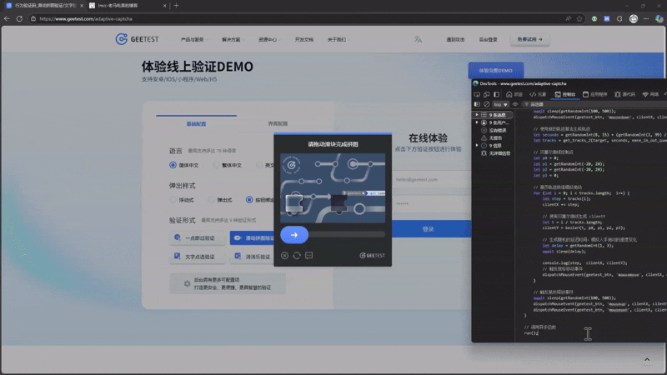
Task: Click the browser back arrow
Action: pyautogui.click(x=7, y=18)
